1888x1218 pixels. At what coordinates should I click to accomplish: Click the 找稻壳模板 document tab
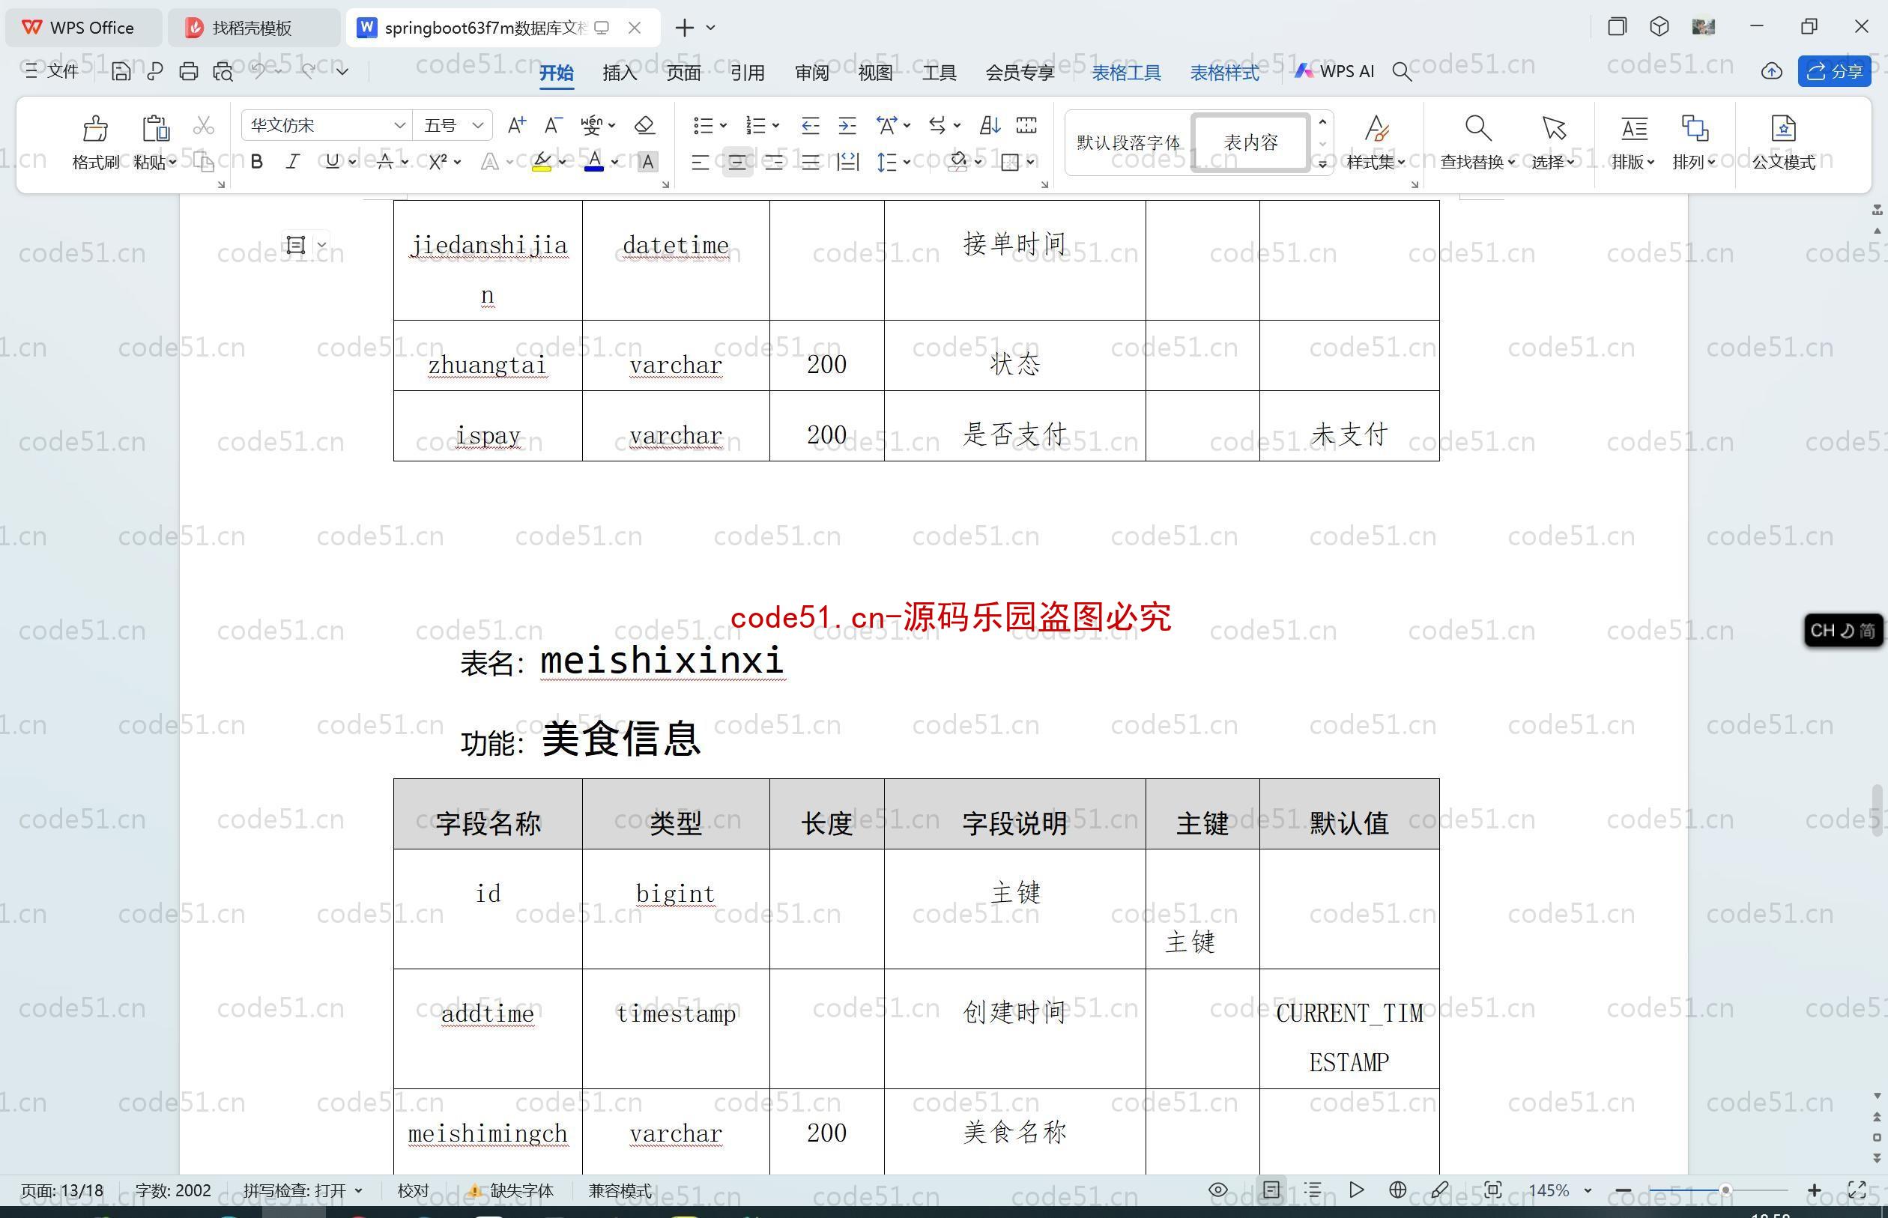coord(253,28)
